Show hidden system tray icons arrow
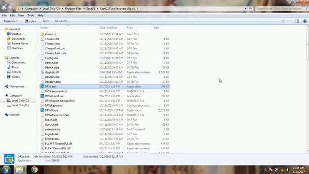 pyautogui.click(x=260, y=170)
